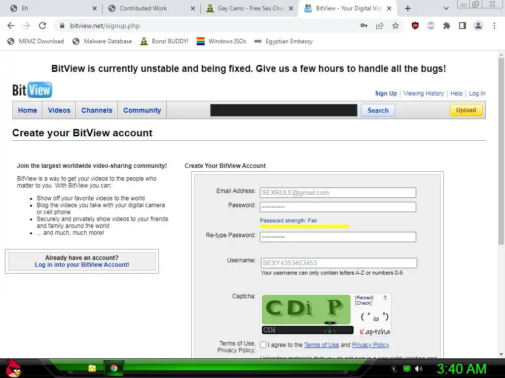This screenshot has width=505, height=378.
Task: Click the page vertical scrollbar
Action: tap(501, 151)
